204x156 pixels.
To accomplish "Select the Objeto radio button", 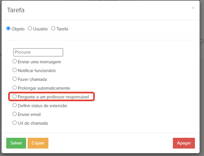I will click(8, 29).
